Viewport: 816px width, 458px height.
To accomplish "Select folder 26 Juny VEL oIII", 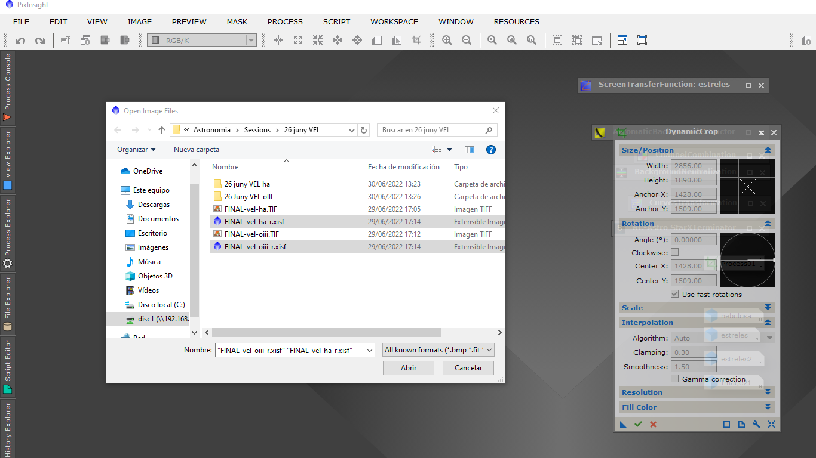I will click(249, 197).
